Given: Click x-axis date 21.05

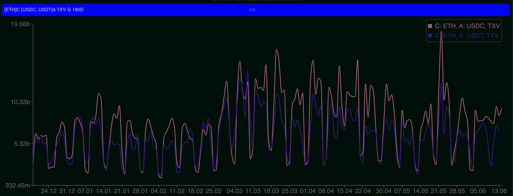Looking at the screenshot, I should tap(438, 191).
